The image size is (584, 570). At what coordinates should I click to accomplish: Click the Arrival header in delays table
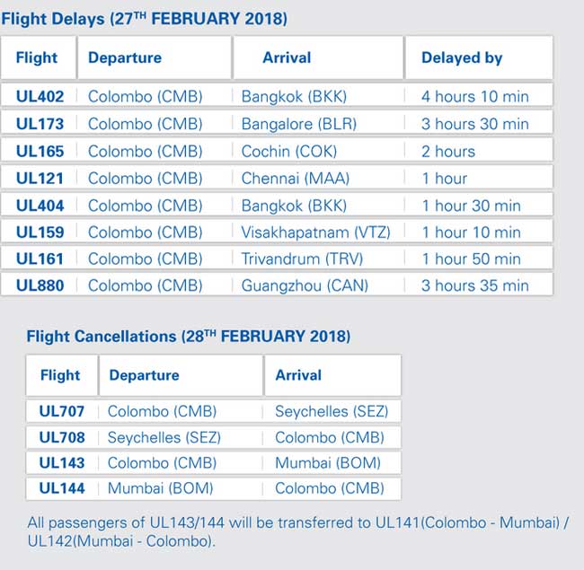pos(287,57)
